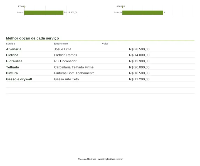Click the 'Hidráulica' service cell

[14, 61]
